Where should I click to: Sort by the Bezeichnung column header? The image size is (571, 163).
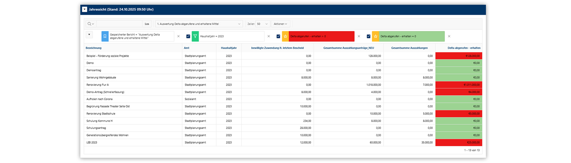point(94,48)
